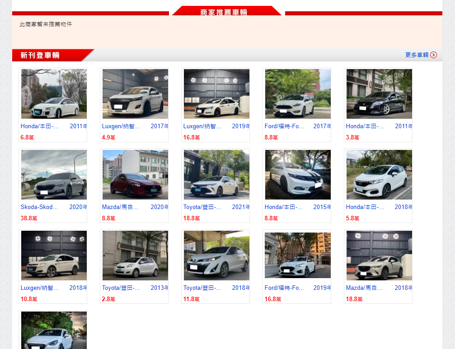Image resolution: width=455 pixels, height=349 pixels.
Task: Open Mazda/馬自 link on the 2020 listing
Action: click(120, 207)
